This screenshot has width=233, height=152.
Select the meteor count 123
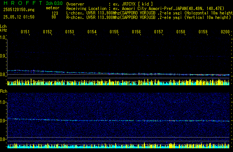click(55, 13)
